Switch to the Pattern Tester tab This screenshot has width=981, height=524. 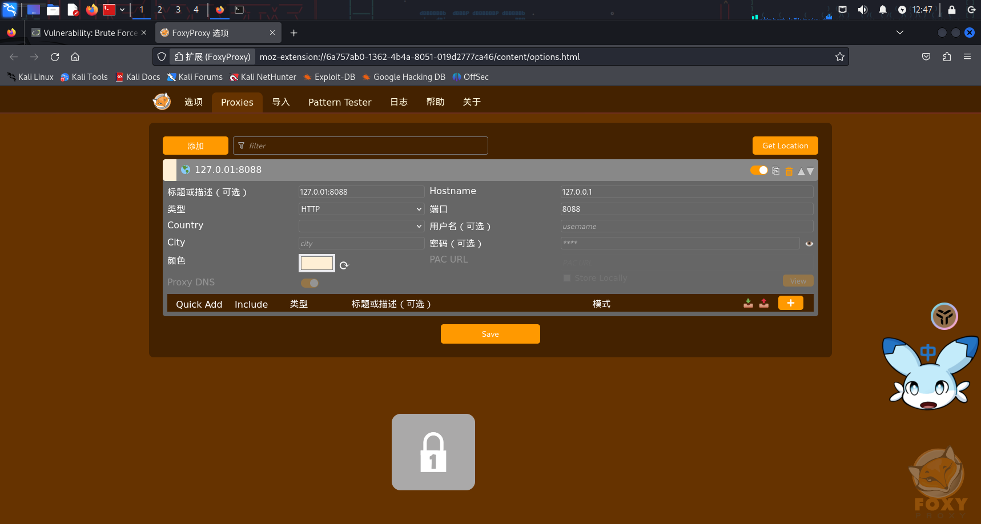click(340, 102)
